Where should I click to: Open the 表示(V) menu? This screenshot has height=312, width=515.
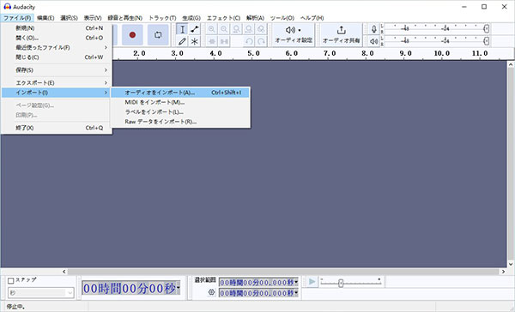tap(93, 18)
